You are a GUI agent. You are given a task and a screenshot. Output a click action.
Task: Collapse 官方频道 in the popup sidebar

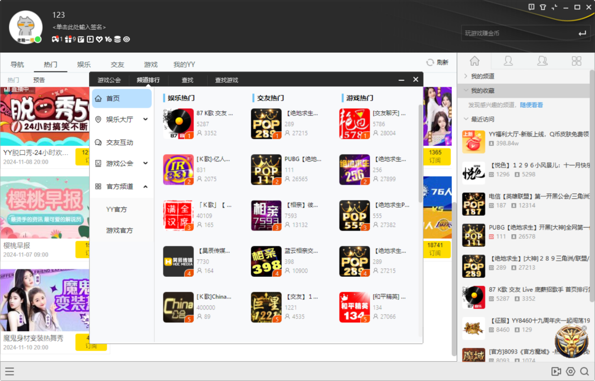point(145,187)
